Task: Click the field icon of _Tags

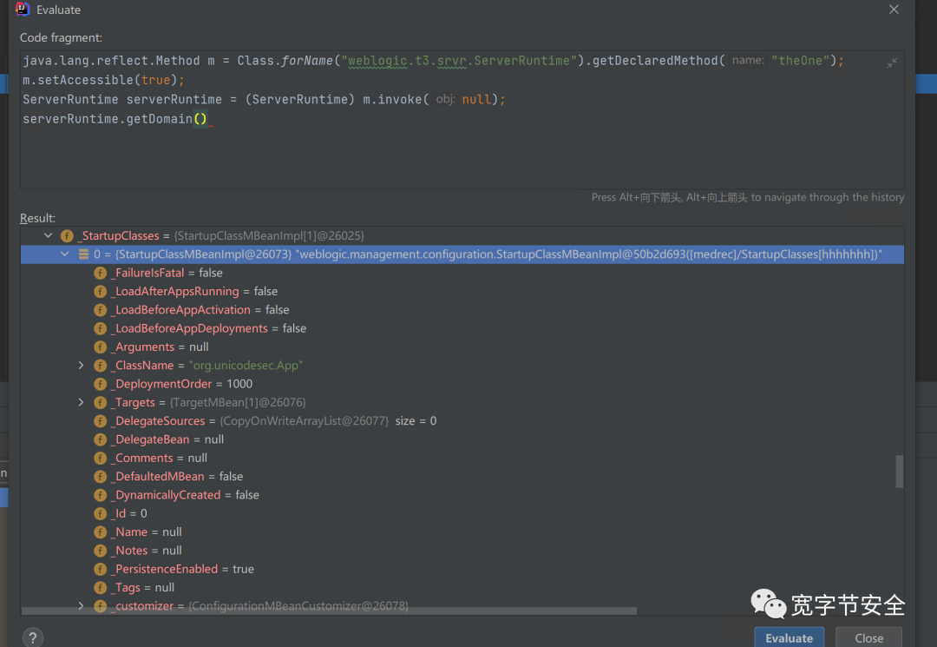Action: click(x=101, y=589)
